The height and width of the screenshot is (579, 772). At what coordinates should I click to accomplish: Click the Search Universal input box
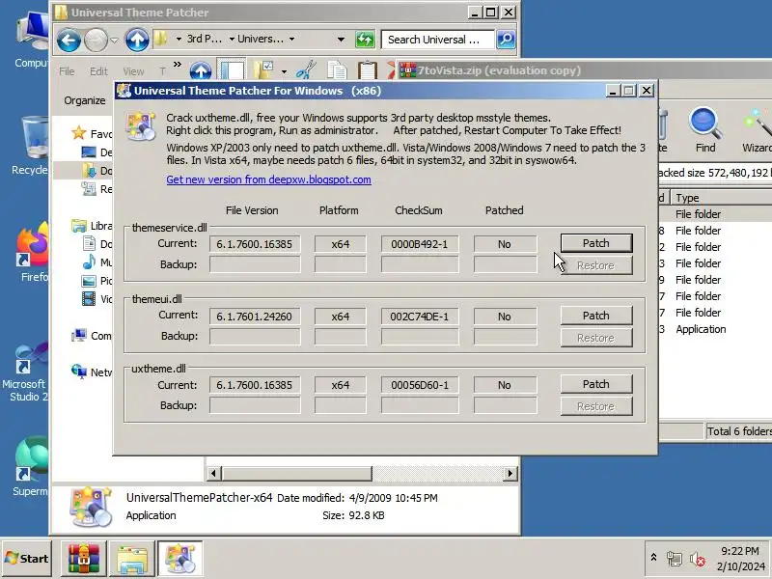437,40
